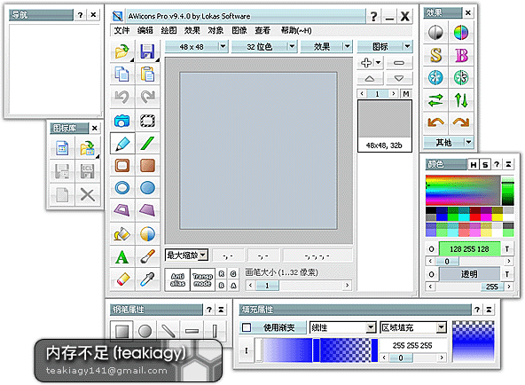
Task: Select the rectangular selection tool
Action: click(147, 121)
